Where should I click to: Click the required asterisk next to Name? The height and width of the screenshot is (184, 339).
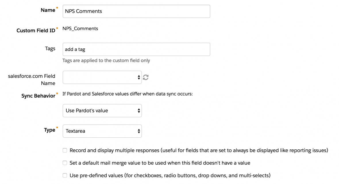coord(57,8)
